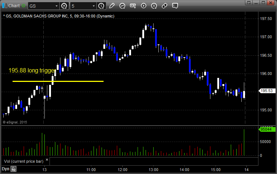The height and width of the screenshot is (174, 277).
Task: Select the pencil drawing tool
Action: click(112, 6)
